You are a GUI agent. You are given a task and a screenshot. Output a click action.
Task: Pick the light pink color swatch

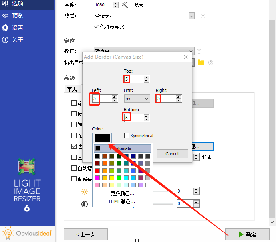97,185
